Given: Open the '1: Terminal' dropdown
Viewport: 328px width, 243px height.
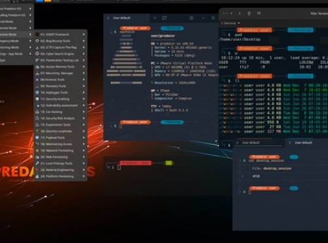Looking at the screenshot, I should [230, 23].
